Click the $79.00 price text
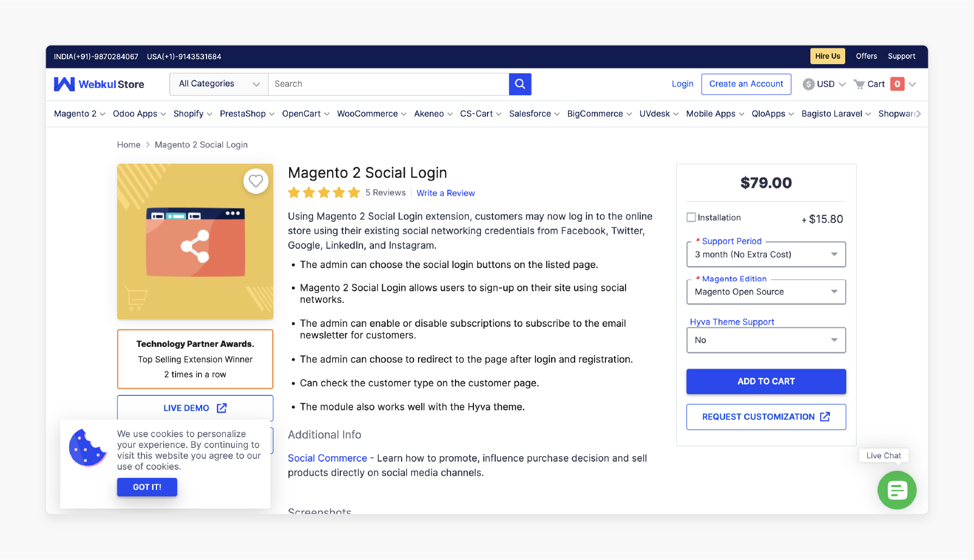Viewport: 974px width, 560px height. [766, 183]
